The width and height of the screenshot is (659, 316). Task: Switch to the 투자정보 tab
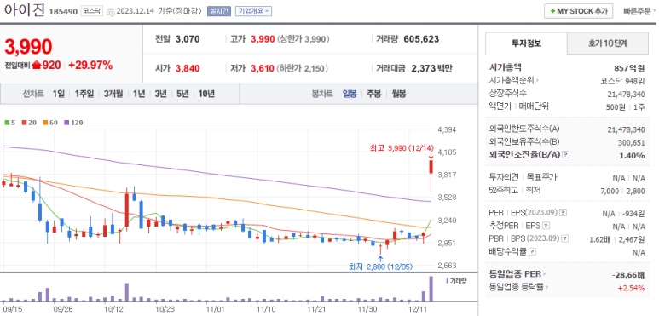[526, 43]
